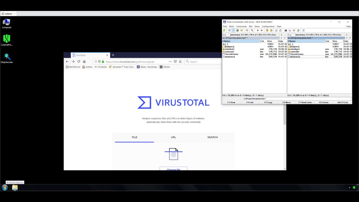Open the HQ North bookmark
This screenshot has width=359, height=202.
coord(100,67)
